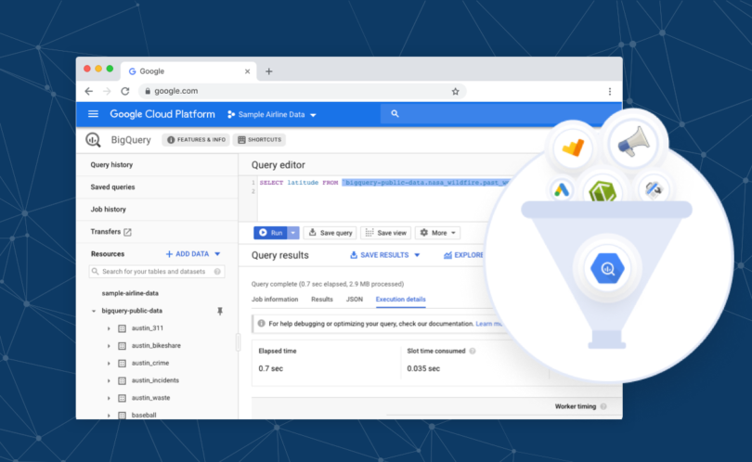Click the lock icon in the address bar
Viewport: 752px width, 462px height.
(148, 91)
